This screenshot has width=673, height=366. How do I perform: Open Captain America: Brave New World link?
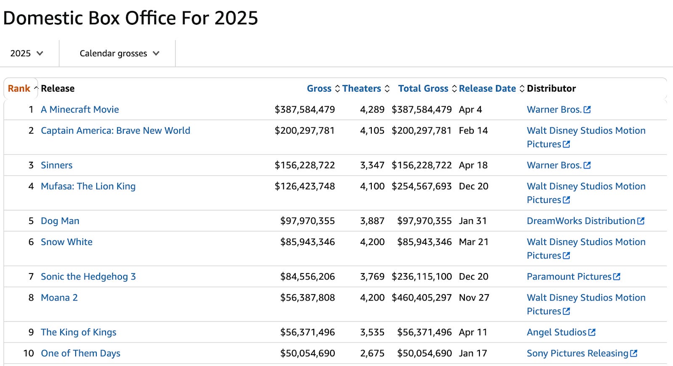115,130
